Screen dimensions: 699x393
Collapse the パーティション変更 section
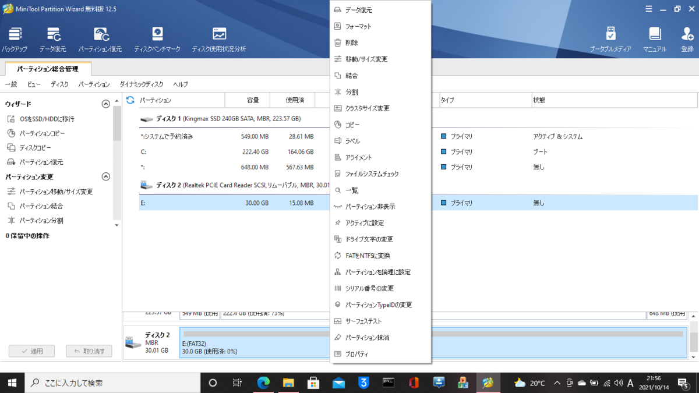click(105, 176)
